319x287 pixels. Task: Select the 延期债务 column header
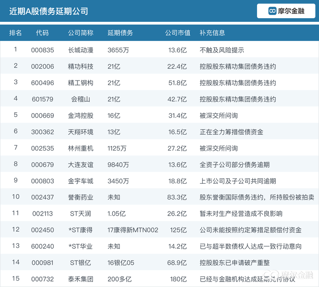pyautogui.click(x=120, y=33)
